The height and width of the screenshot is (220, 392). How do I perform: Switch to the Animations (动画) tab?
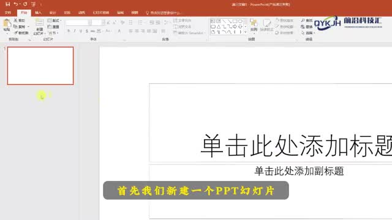pyautogui.click(x=81, y=13)
